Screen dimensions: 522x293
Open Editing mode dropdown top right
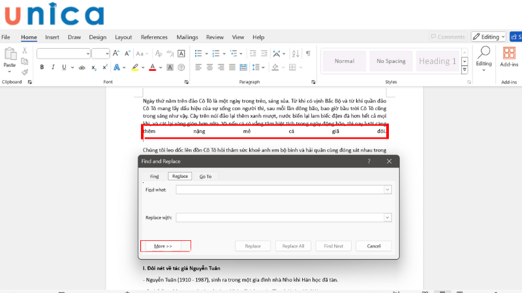tap(488, 37)
